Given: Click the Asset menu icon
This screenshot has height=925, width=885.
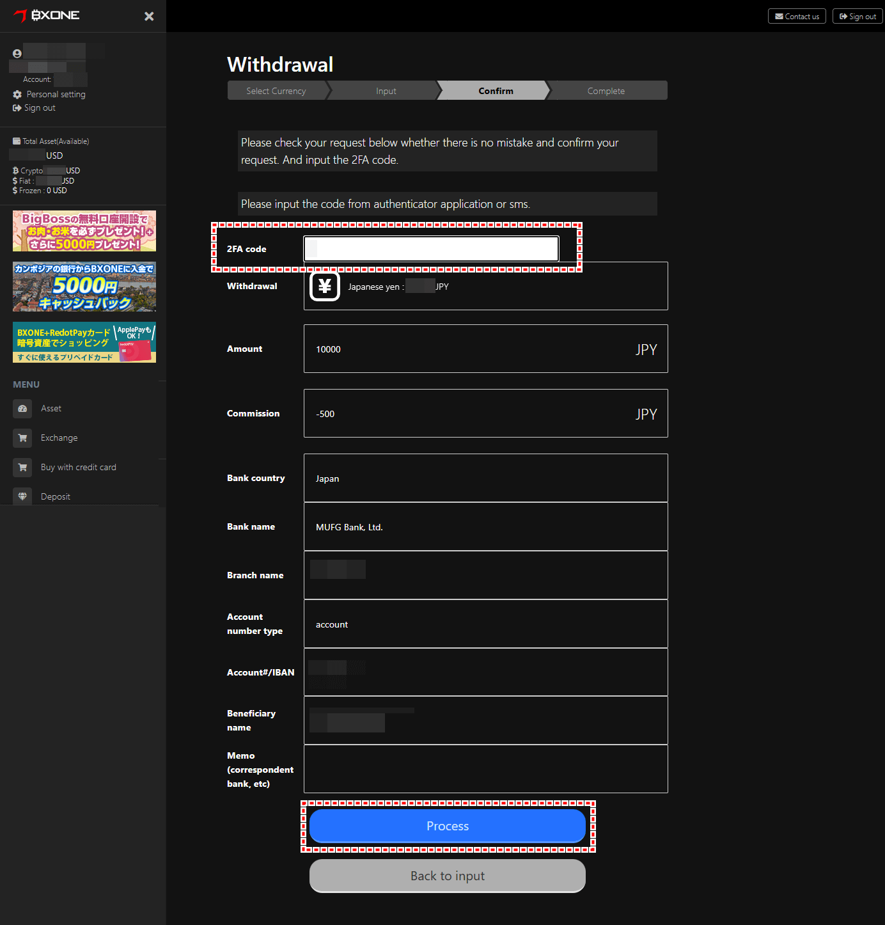Looking at the screenshot, I should coord(22,408).
